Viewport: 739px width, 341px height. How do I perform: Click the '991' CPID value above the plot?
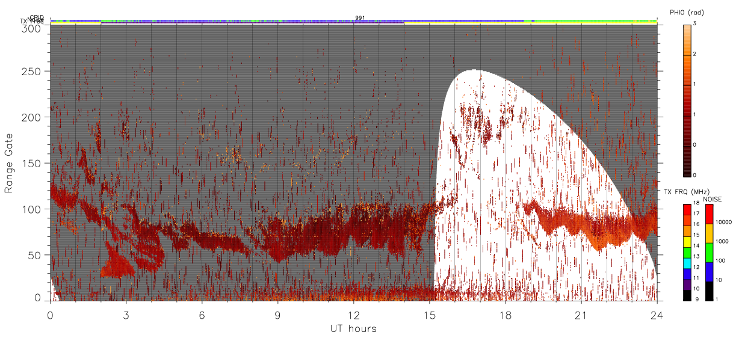point(360,18)
